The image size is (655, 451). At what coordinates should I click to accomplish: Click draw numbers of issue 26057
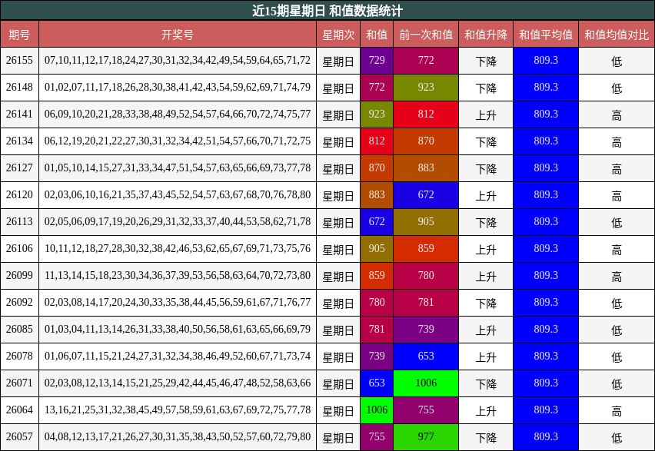178,437
